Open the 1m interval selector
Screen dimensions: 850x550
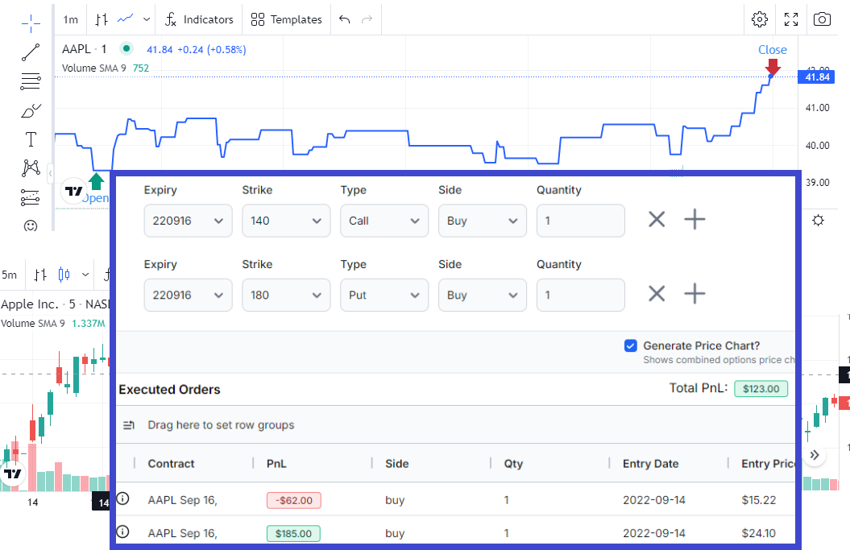coord(70,20)
